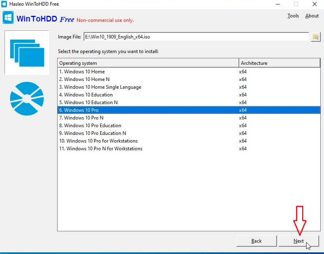Sort by Architecture column header
This screenshot has height=254, width=324.
coord(279,63)
